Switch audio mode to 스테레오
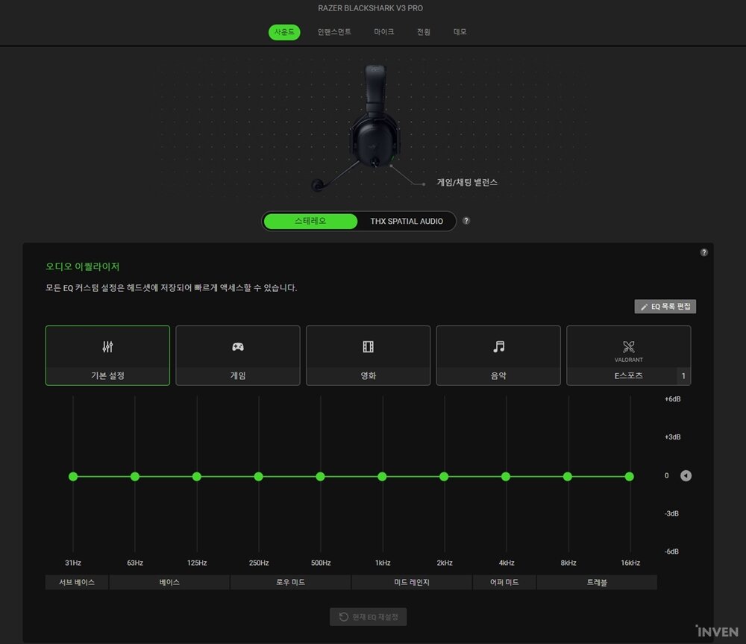The width and height of the screenshot is (746, 644). point(310,222)
